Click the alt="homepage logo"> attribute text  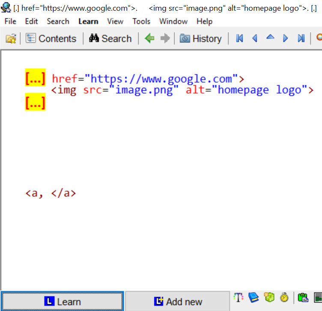tap(250, 90)
